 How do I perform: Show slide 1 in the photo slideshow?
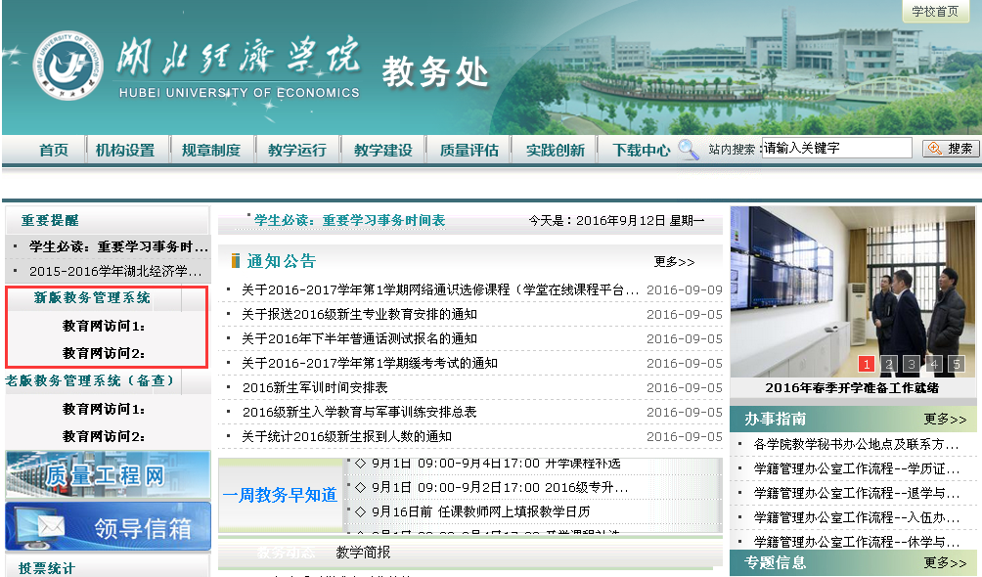click(x=867, y=364)
